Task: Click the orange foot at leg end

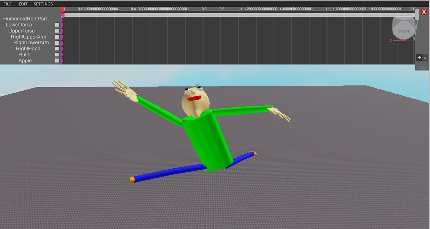Action: pos(132,179)
